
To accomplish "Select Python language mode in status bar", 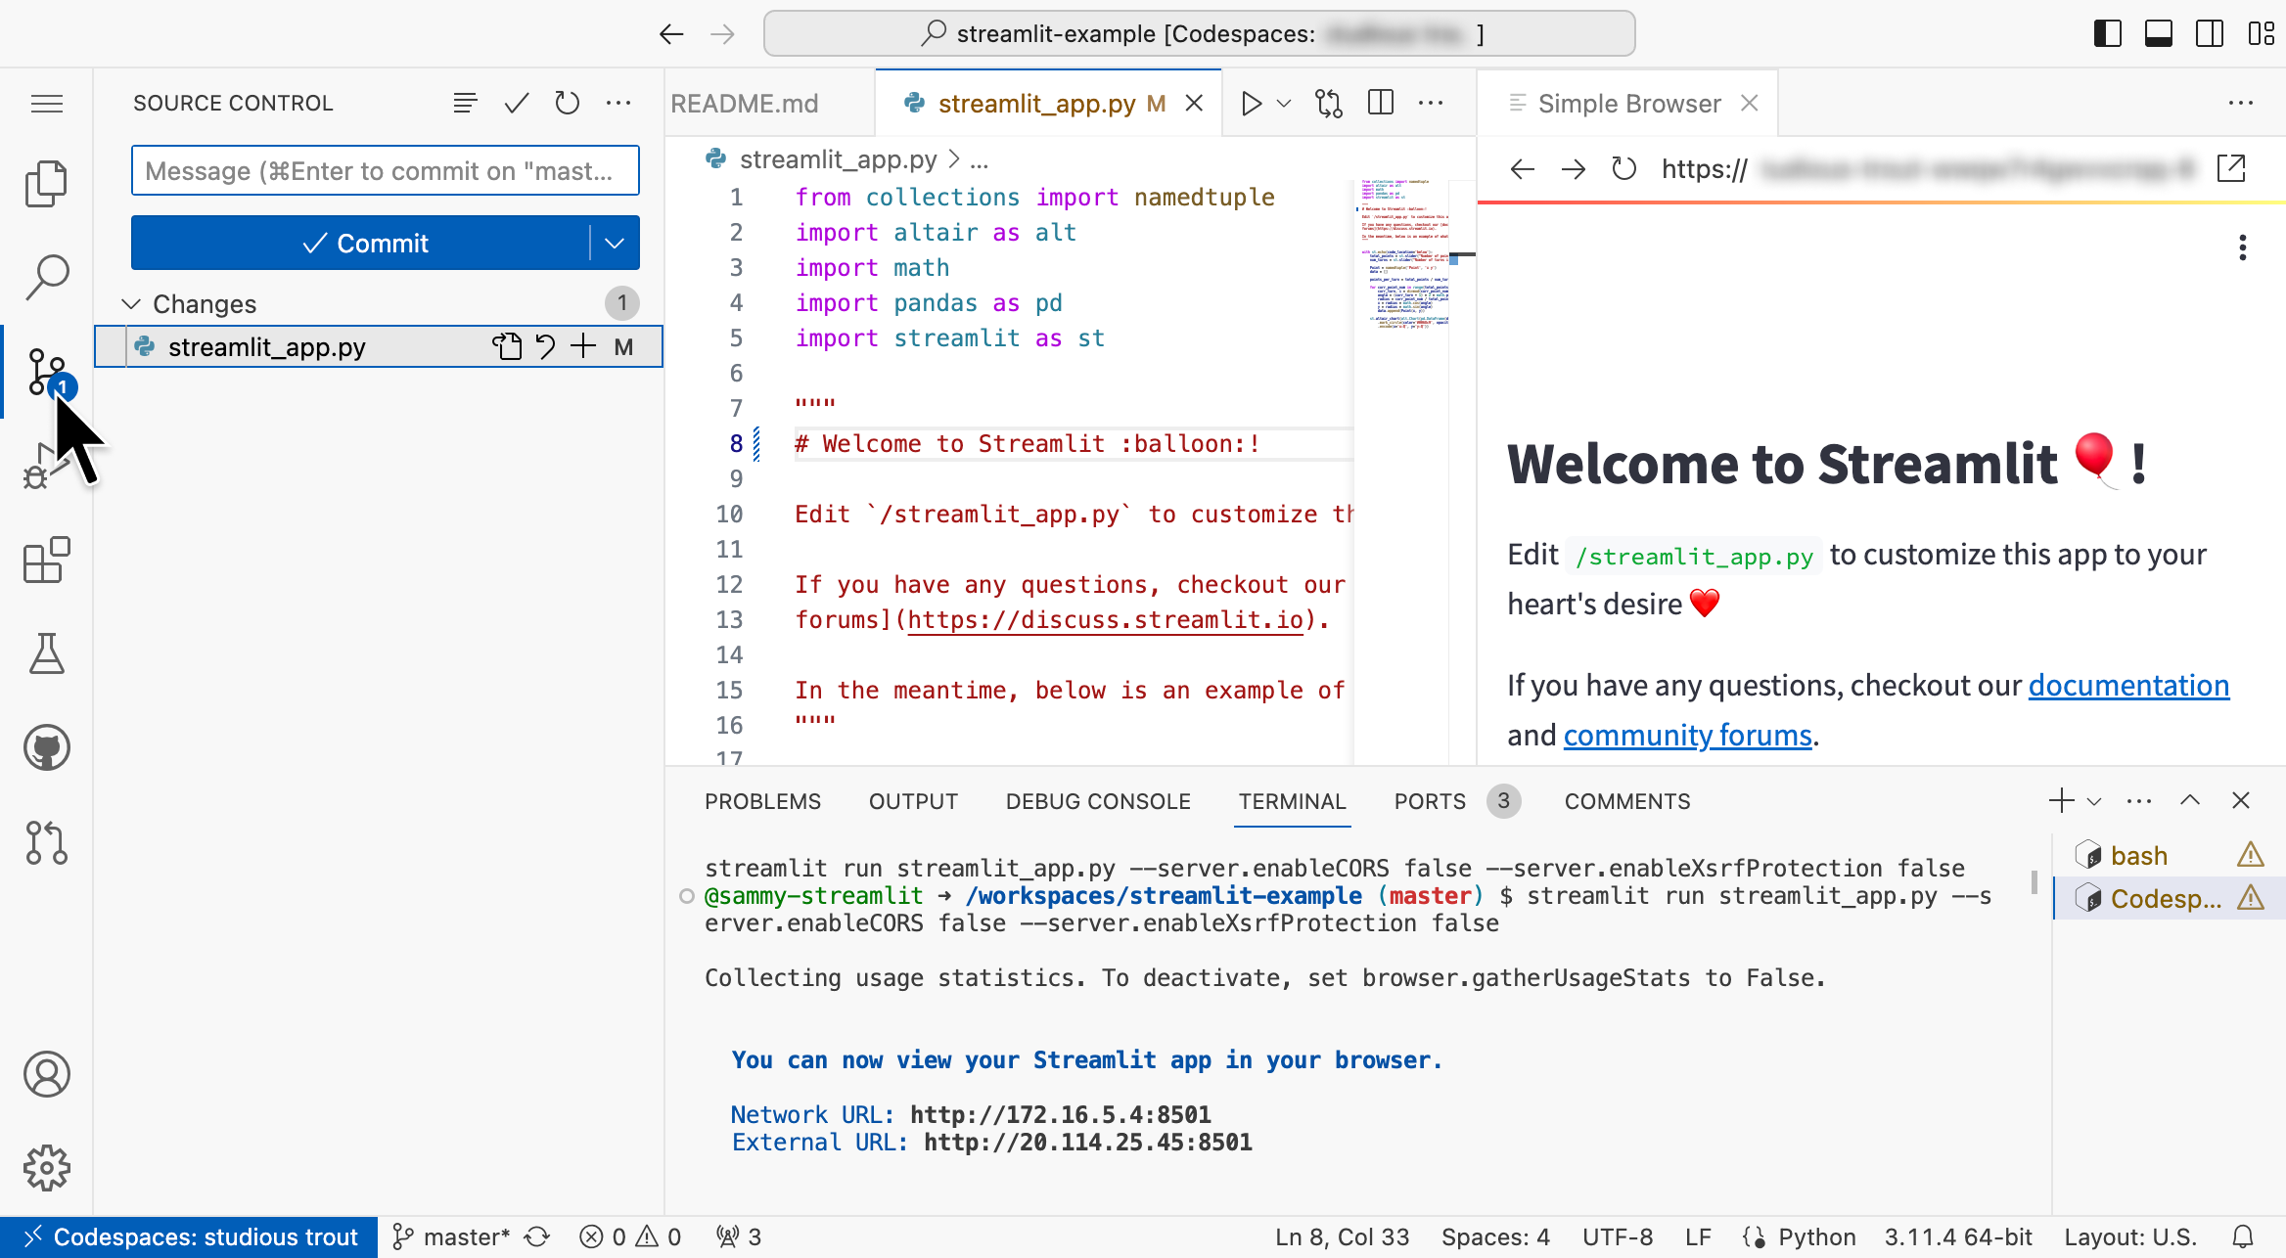I will [x=1816, y=1236].
